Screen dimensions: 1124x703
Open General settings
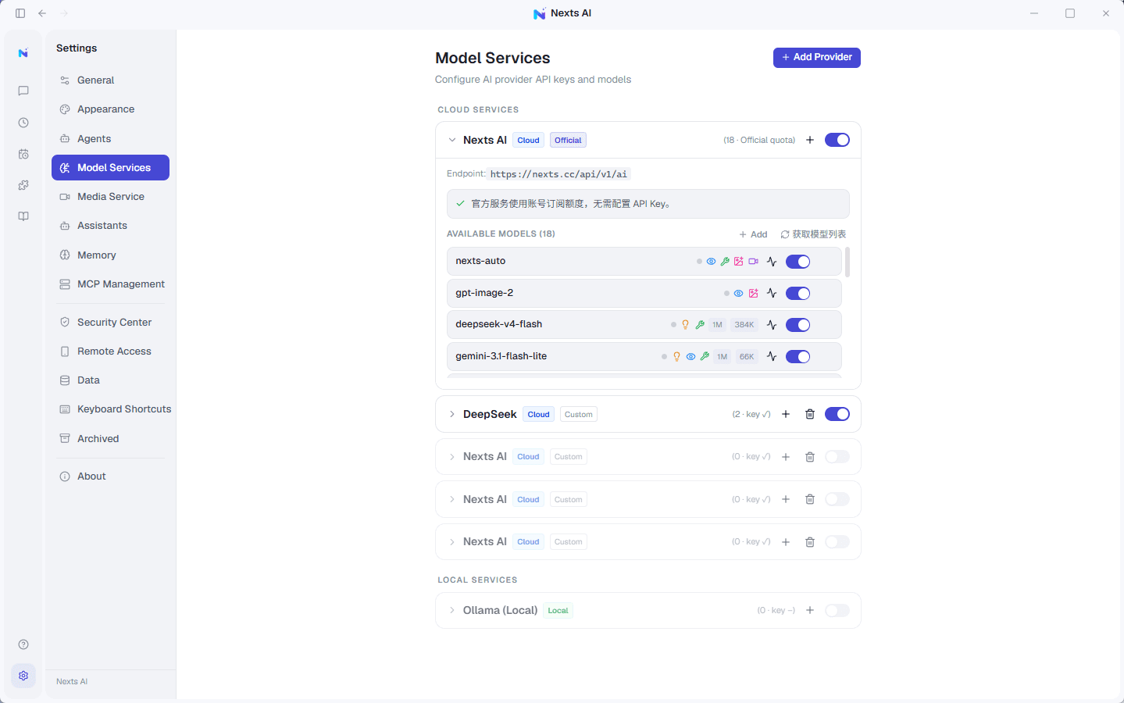(x=110, y=80)
